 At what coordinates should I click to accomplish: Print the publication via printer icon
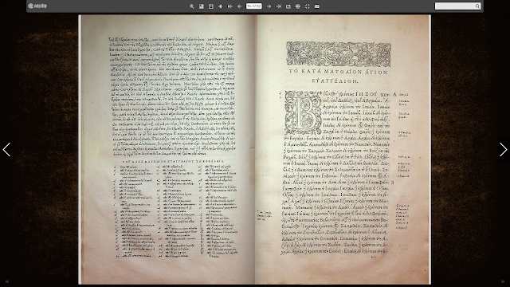click(297, 6)
